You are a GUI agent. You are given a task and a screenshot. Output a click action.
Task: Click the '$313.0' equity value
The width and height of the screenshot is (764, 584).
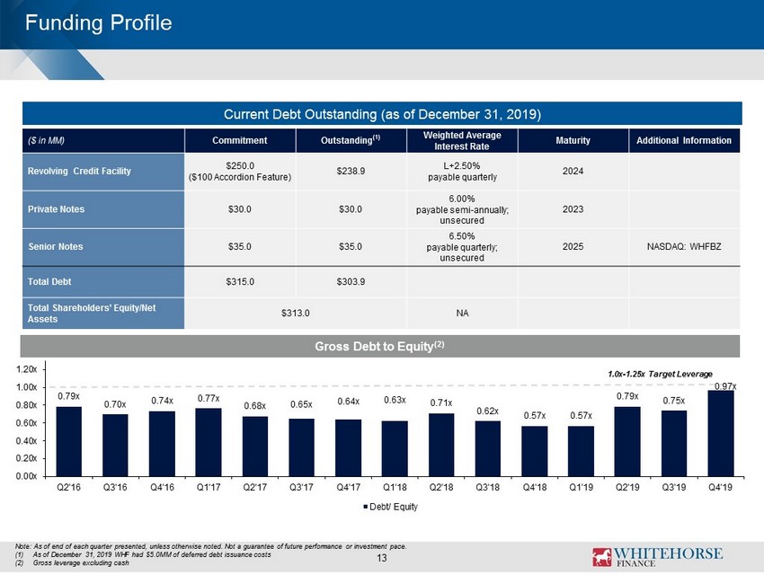(x=296, y=314)
